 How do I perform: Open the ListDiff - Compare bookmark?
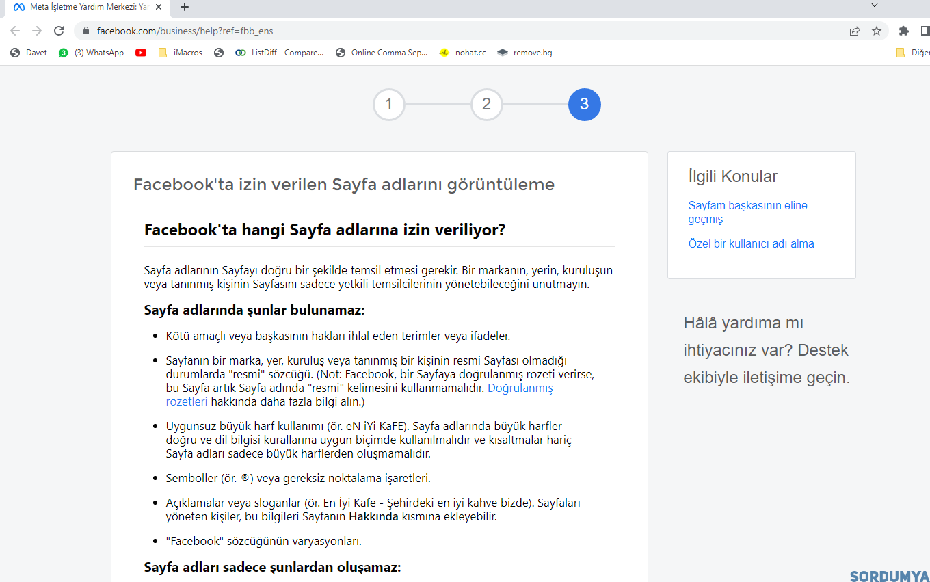tap(279, 53)
